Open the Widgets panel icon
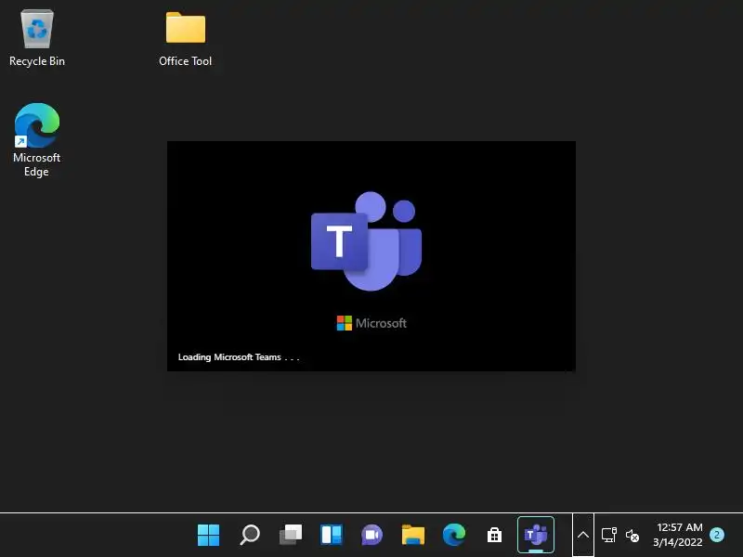 click(x=332, y=536)
